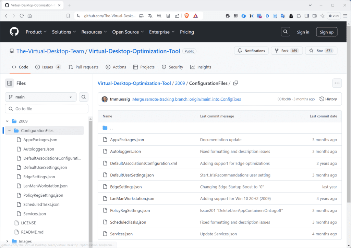351x248 pixels.
Task: Fork the repository
Action: (x=287, y=51)
